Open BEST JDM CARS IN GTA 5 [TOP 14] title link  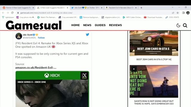tap(154, 59)
